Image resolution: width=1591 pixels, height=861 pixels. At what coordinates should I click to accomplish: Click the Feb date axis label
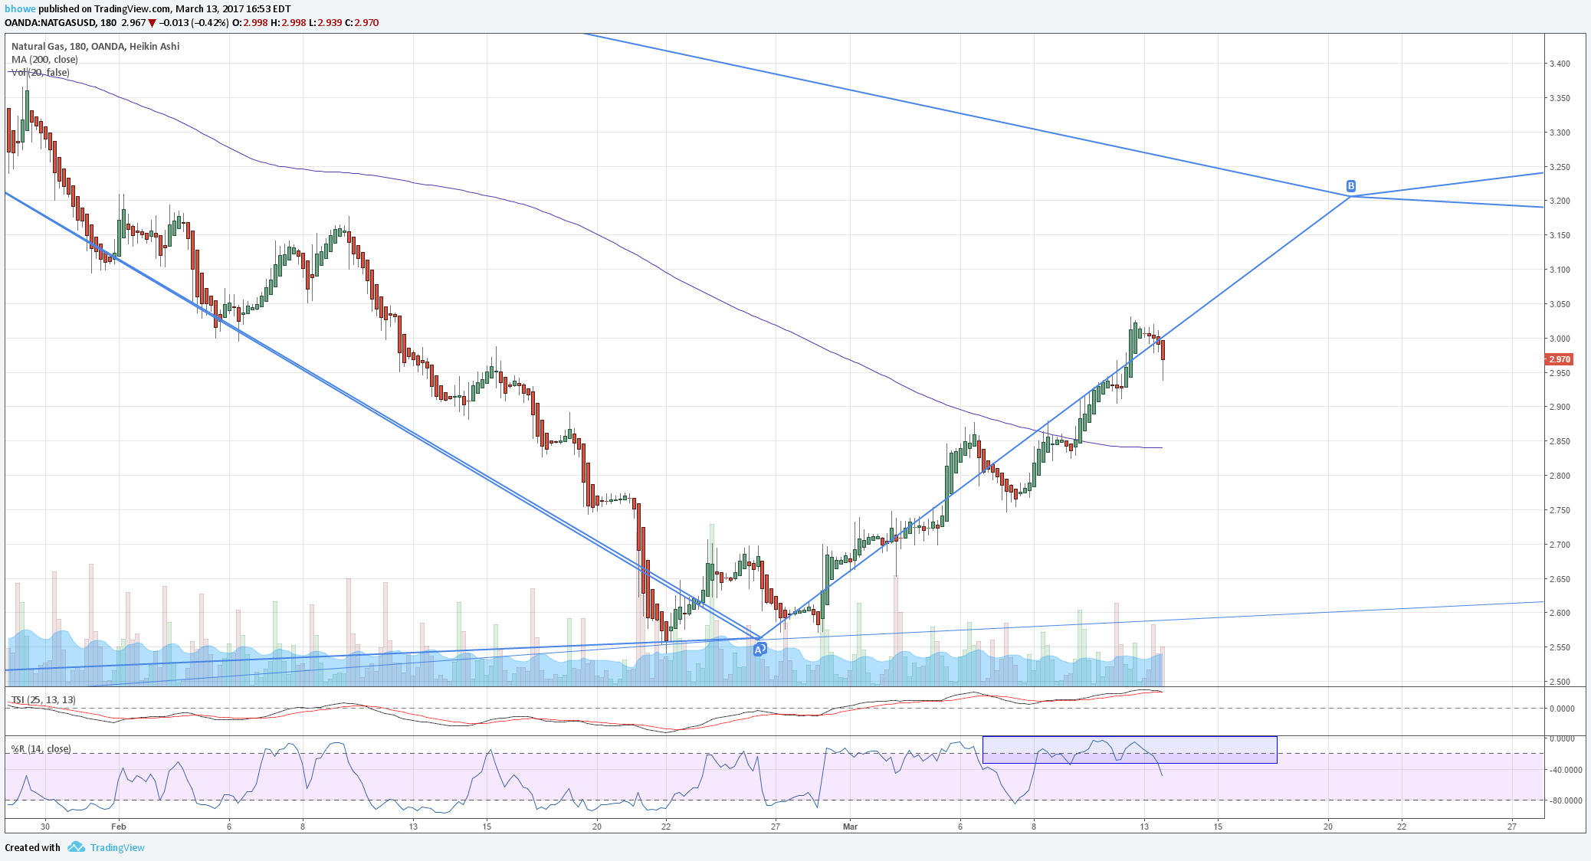click(x=118, y=827)
